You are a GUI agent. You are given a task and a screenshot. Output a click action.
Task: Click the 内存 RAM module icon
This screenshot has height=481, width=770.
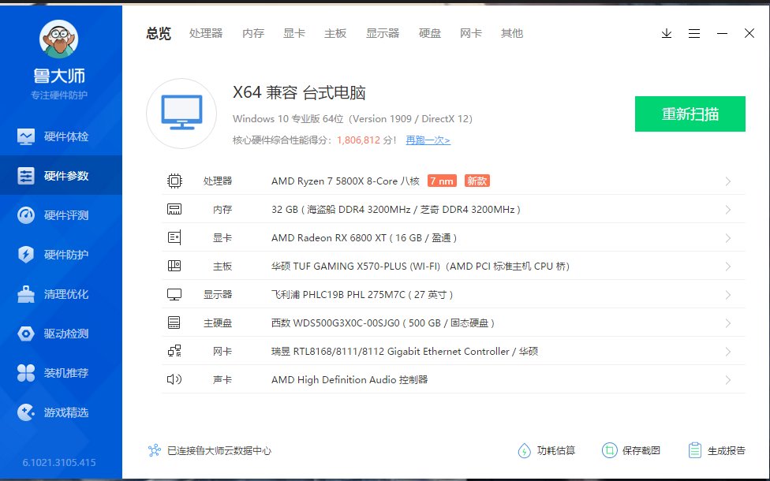pos(174,210)
